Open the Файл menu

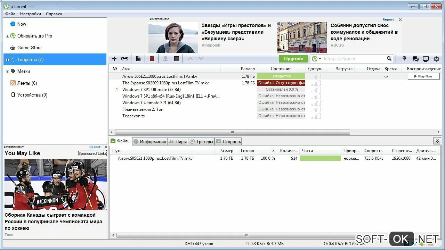[10, 14]
